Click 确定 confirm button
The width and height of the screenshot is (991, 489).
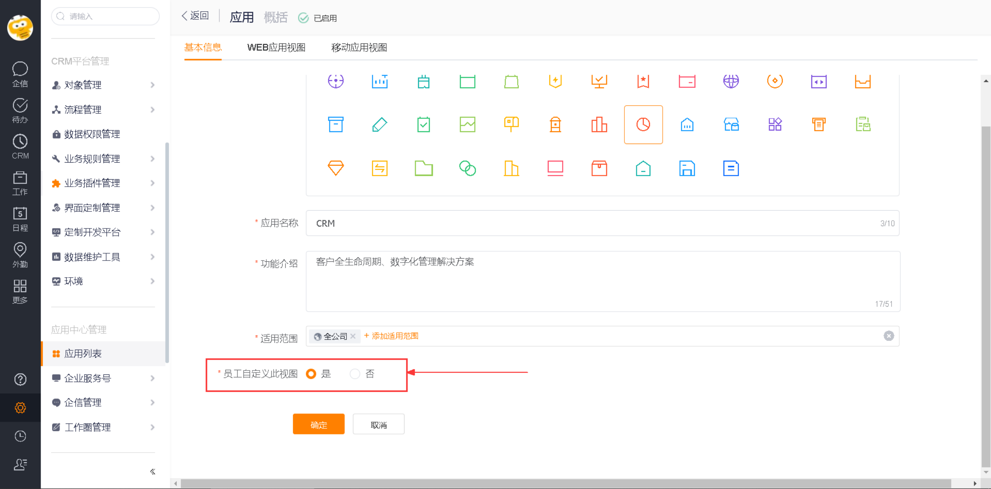[319, 425]
